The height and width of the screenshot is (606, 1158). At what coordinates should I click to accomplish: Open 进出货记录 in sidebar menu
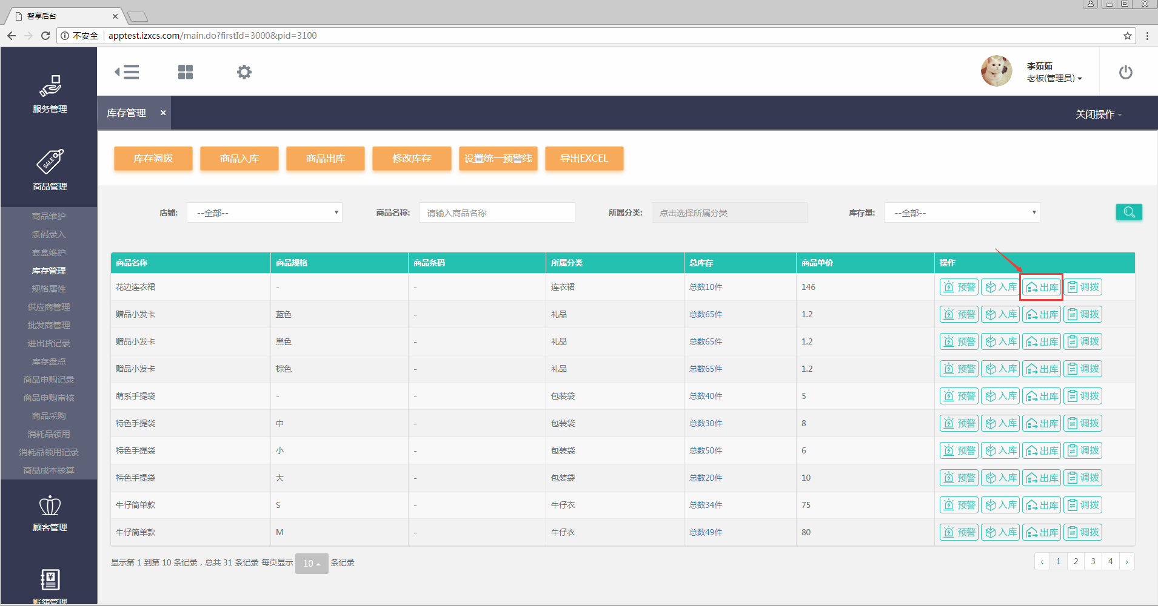[49, 343]
